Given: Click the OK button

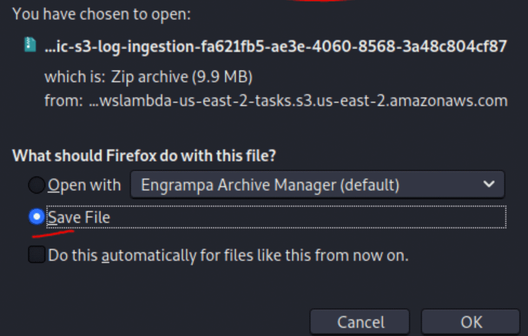Looking at the screenshot, I should tap(471, 322).
